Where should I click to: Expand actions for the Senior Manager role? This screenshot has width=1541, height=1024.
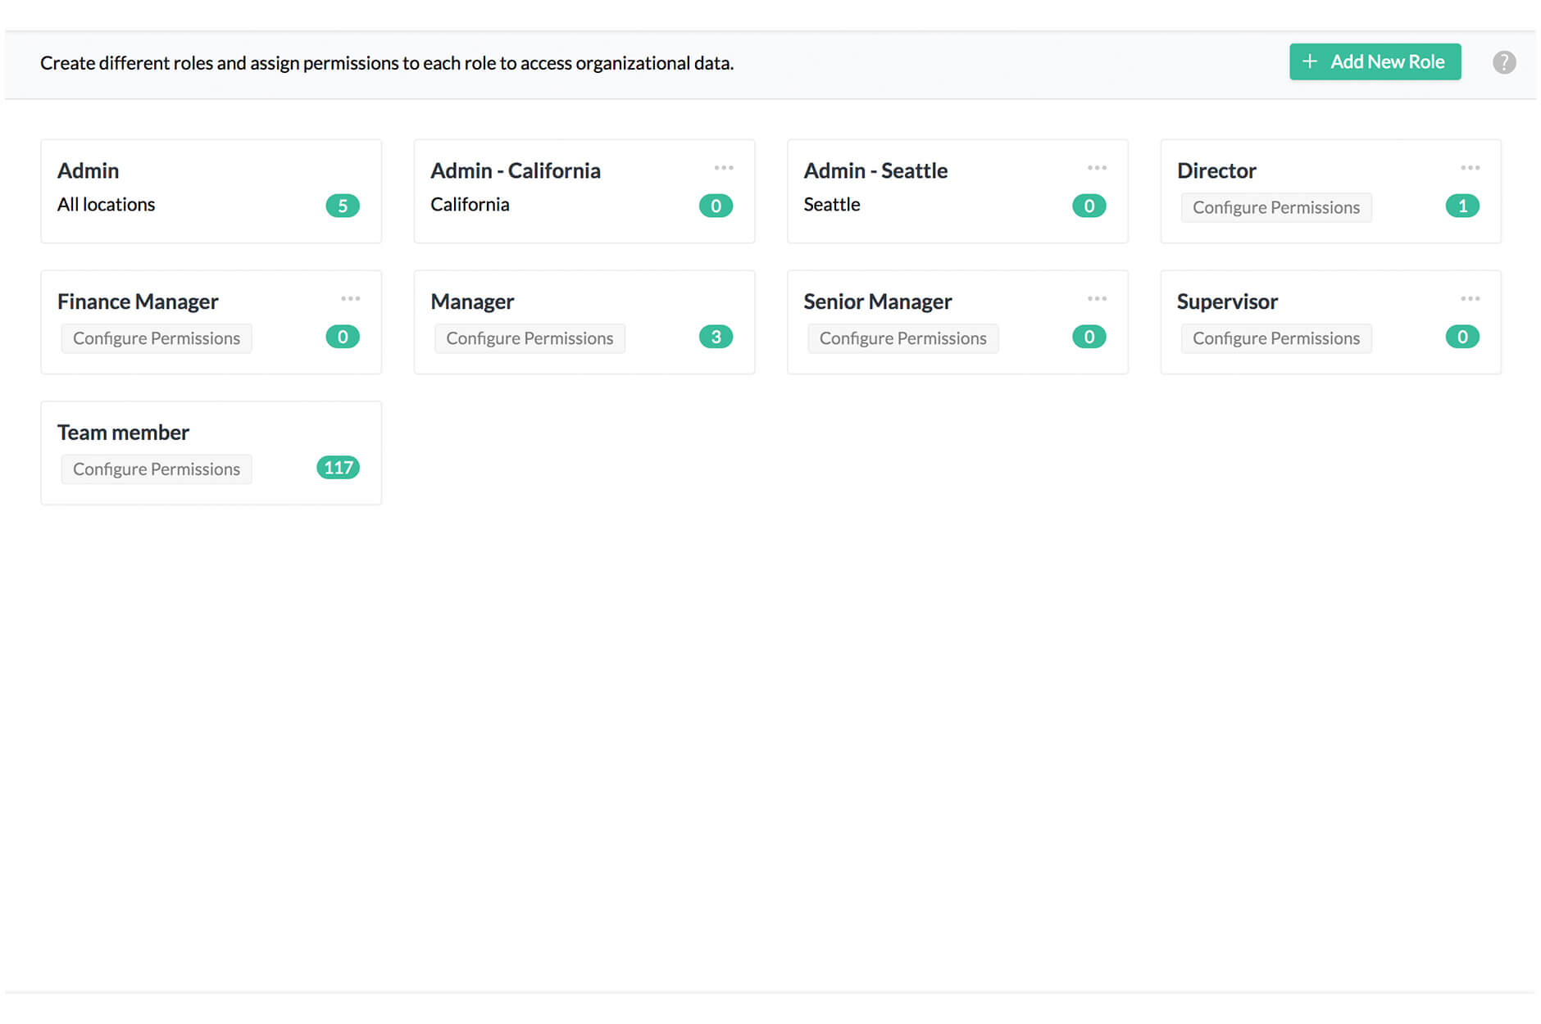click(1097, 298)
